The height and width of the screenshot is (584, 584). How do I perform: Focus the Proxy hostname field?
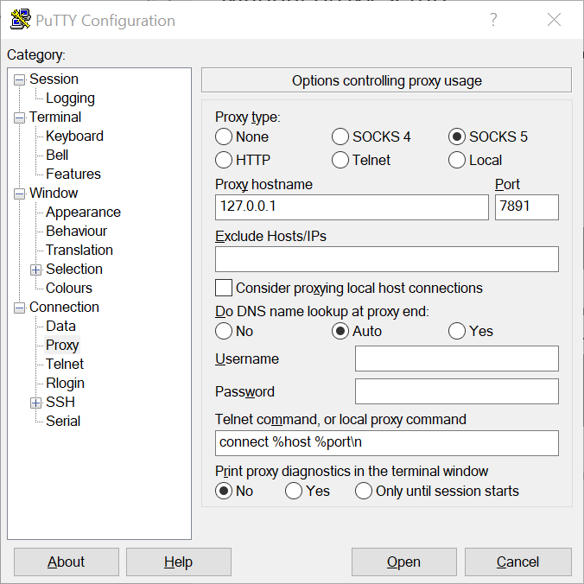(x=352, y=207)
